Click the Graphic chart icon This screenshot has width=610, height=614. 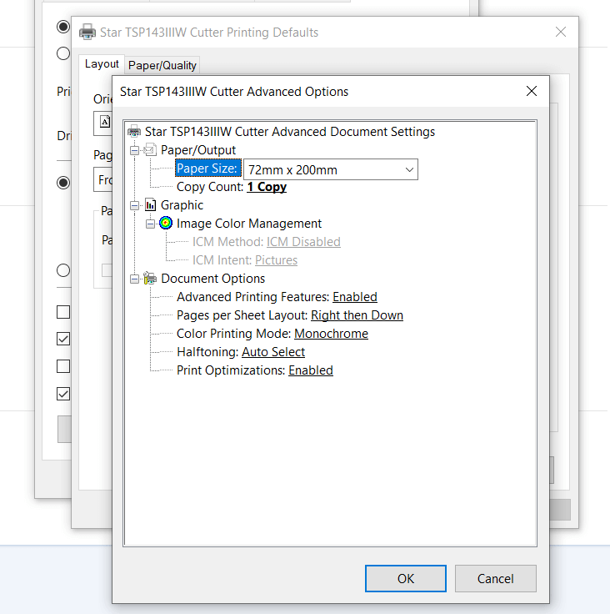click(x=150, y=204)
